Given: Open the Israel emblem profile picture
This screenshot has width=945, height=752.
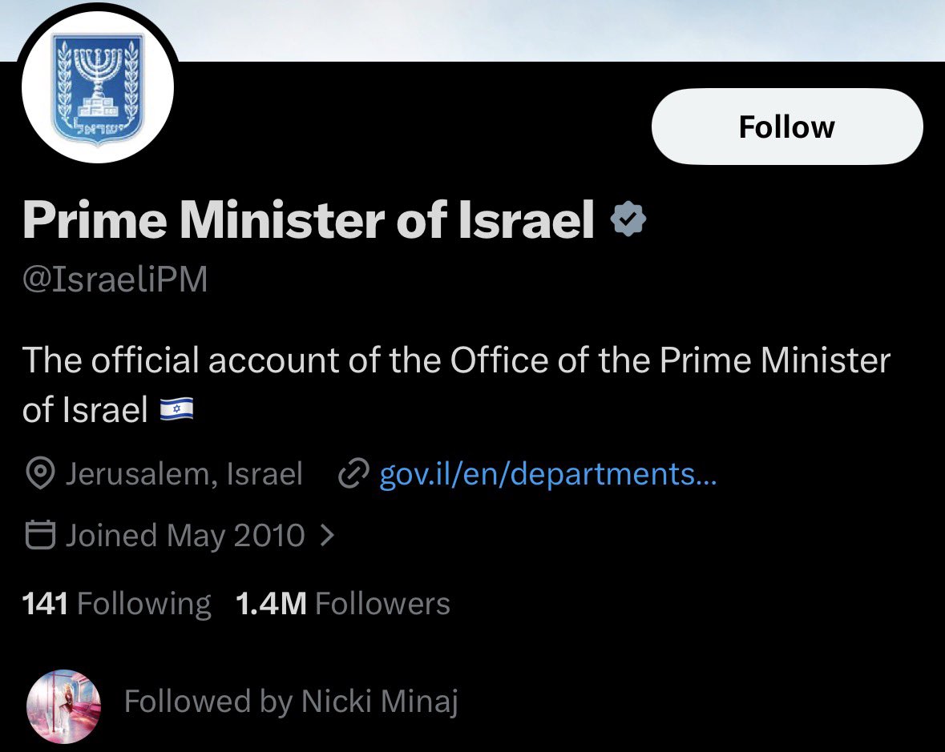Looking at the screenshot, I should pyautogui.click(x=98, y=86).
